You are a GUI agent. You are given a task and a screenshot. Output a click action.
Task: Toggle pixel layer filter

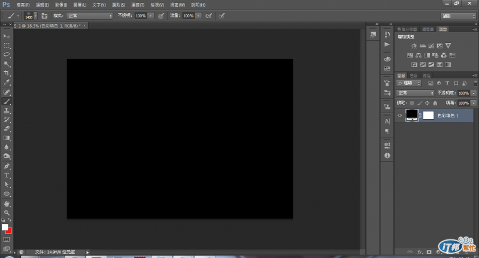pos(431,83)
